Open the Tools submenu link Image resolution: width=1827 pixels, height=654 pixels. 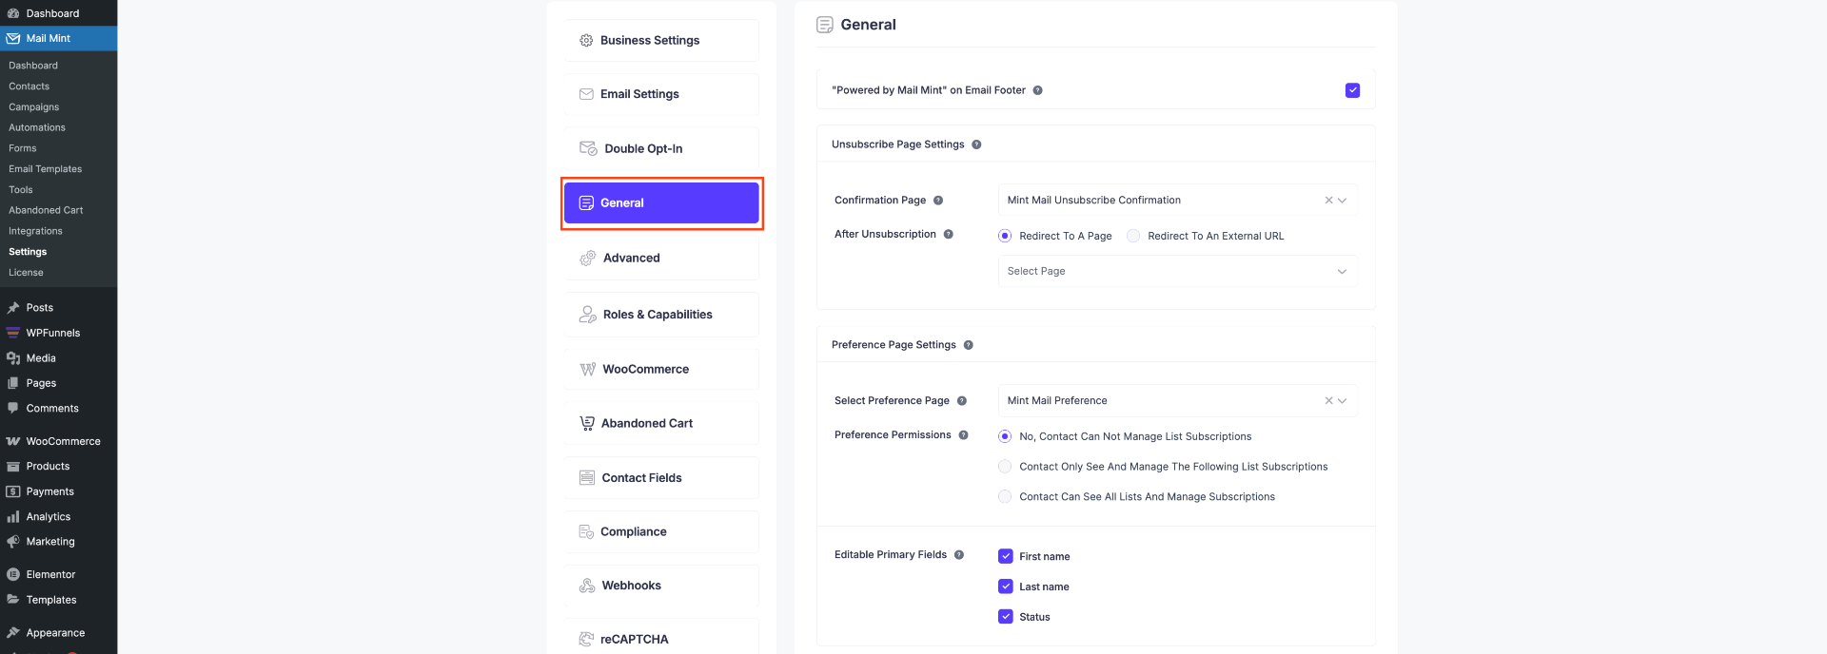point(21,190)
